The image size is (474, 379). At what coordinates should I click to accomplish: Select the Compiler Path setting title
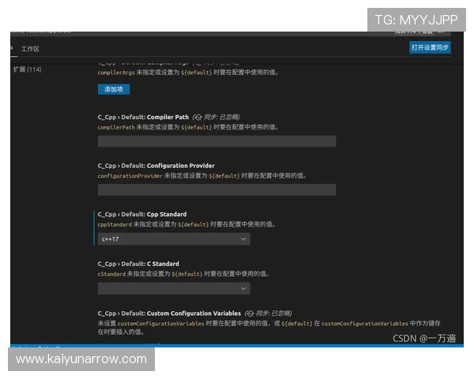click(x=143, y=117)
